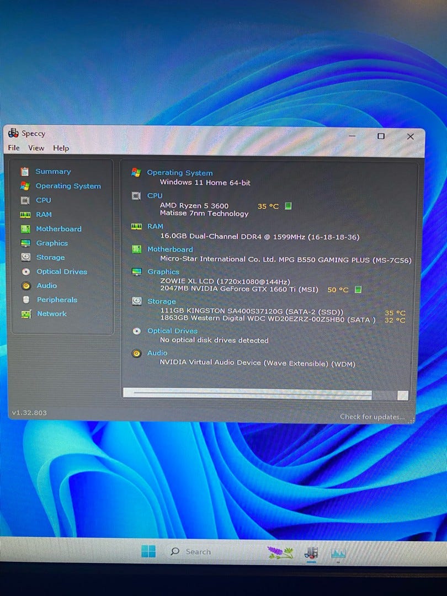Click the v1.32.803 version label
Viewport: 447px width, 596px height.
tap(29, 412)
